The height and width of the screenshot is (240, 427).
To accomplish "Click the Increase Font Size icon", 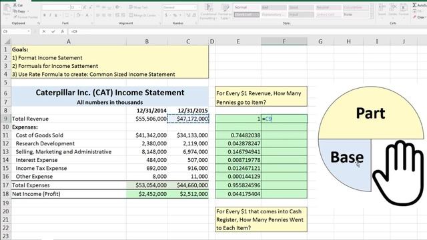I will coord(85,7).
